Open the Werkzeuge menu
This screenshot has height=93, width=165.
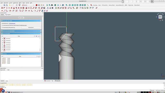[15, 3]
